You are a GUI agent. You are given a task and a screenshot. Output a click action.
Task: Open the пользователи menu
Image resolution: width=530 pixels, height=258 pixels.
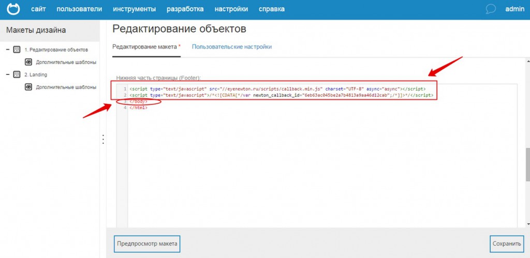[x=79, y=9]
